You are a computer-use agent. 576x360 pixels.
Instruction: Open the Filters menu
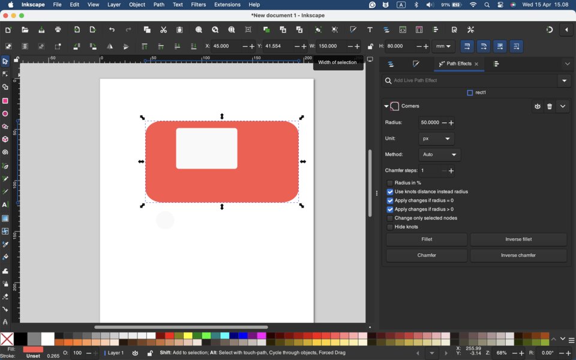coord(199,5)
